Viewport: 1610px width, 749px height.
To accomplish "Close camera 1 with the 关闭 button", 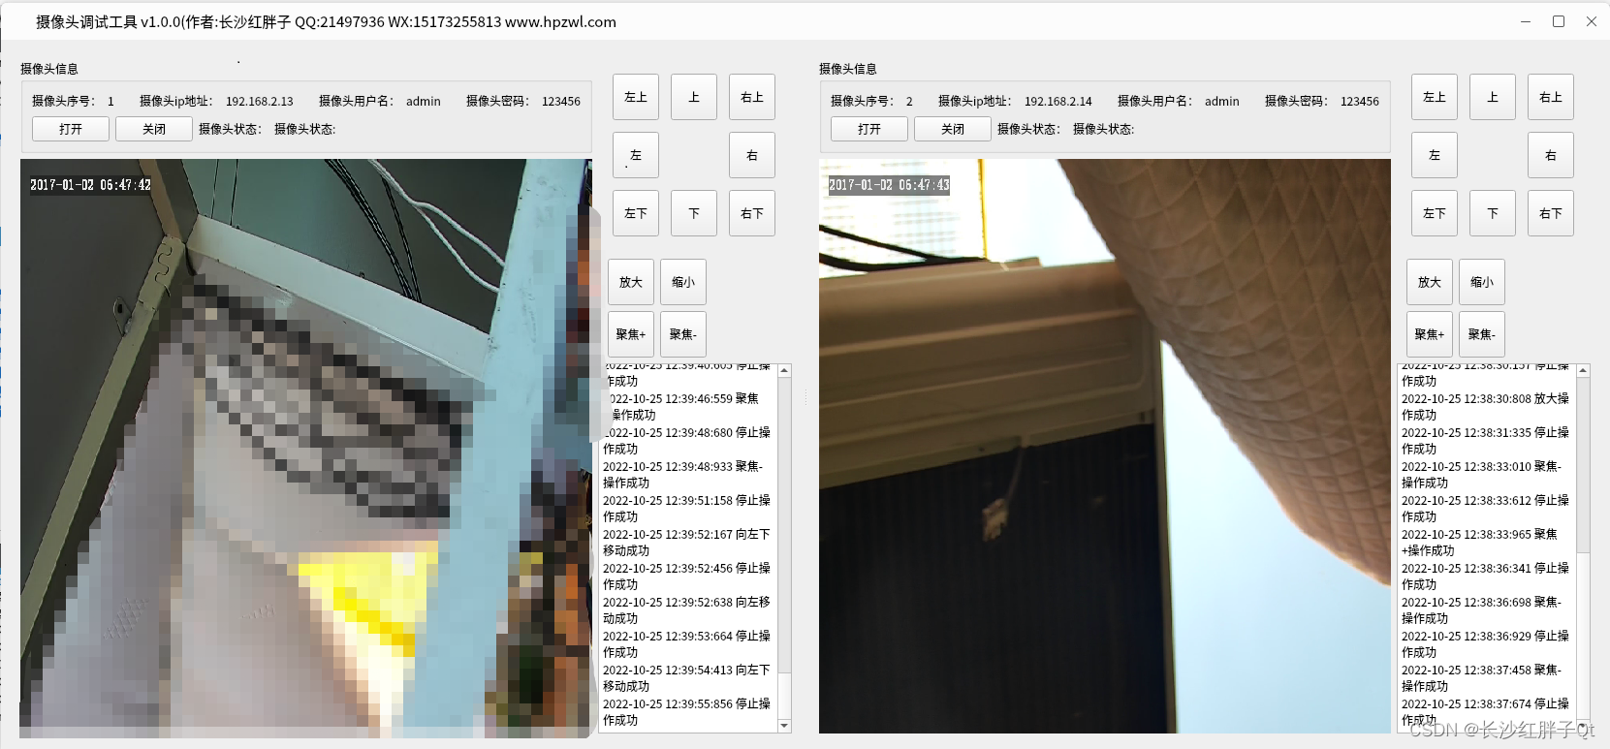I will click(x=154, y=129).
